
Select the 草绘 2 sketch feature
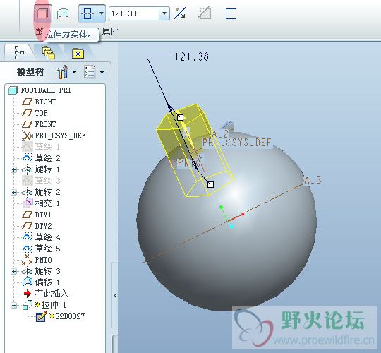click(x=47, y=158)
